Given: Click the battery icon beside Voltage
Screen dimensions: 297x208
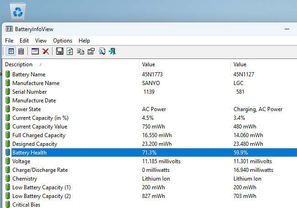Looking at the screenshot, I should pos(8,161).
